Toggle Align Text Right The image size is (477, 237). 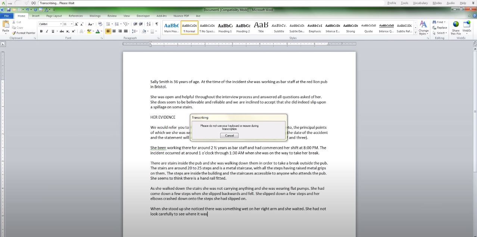click(x=120, y=31)
